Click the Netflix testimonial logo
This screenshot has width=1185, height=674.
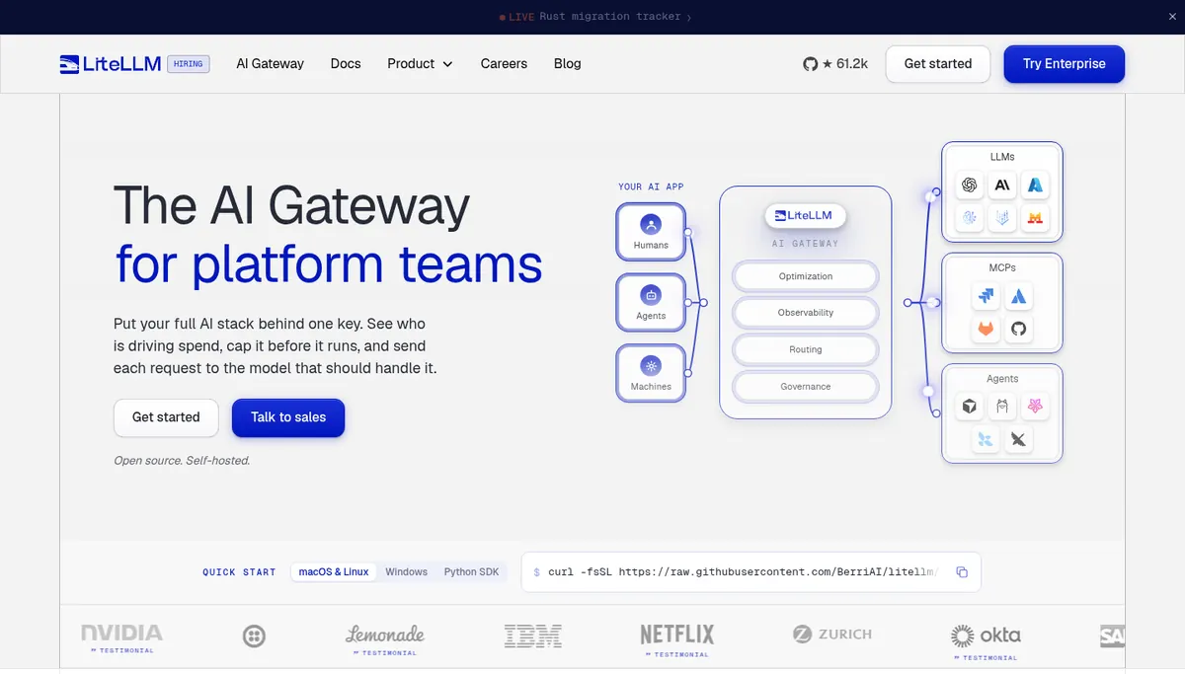click(676, 638)
